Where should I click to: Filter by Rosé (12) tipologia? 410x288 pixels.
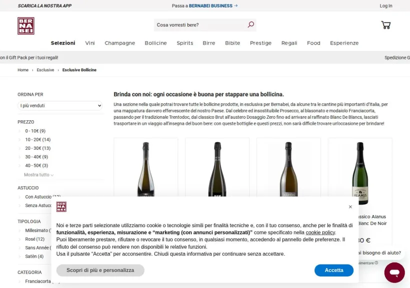pyautogui.click(x=35, y=239)
